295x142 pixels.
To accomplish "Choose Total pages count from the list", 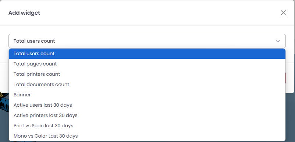I will click(147, 64).
